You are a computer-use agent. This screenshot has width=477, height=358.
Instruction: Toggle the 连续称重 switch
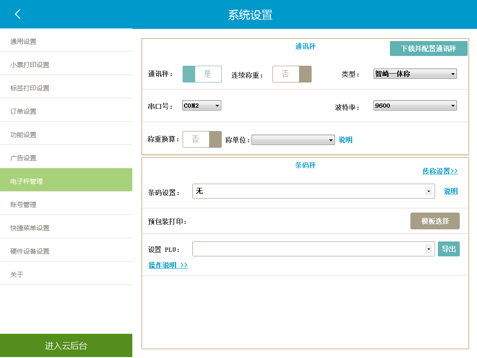[x=292, y=74]
